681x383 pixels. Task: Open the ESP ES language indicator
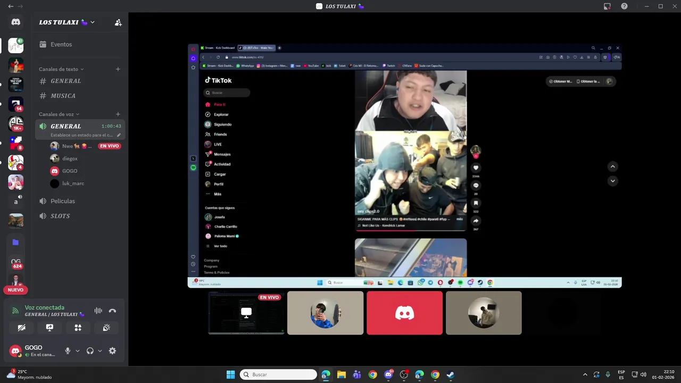pyautogui.click(x=621, y=374)
